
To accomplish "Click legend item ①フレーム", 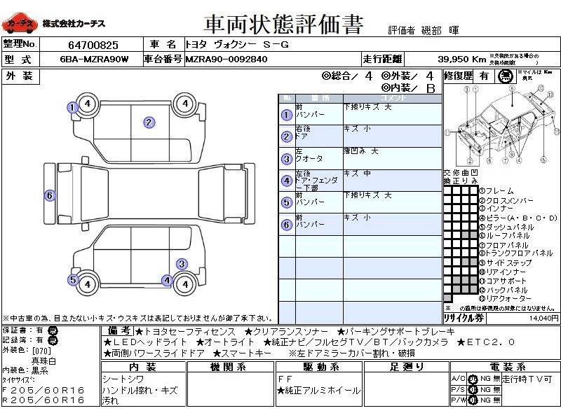I will pyautogui.click(x=496, y=191).
